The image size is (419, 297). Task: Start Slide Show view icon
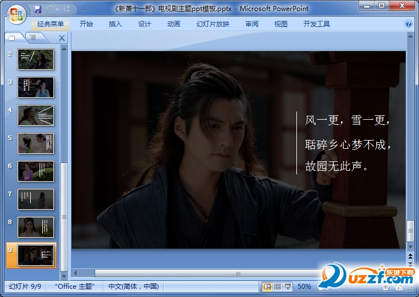click(288, 287)
